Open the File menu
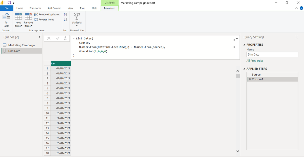 (x=7, y=8)
